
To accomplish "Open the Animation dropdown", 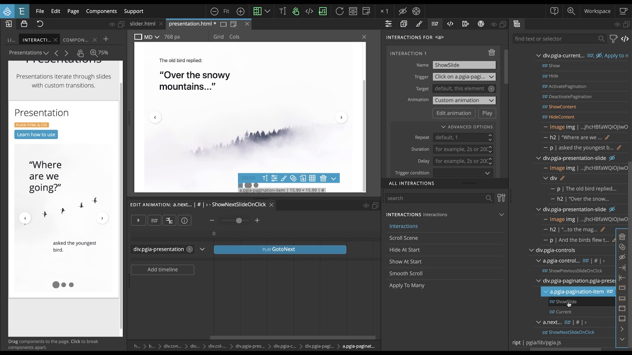I will (x=464, y=100).
